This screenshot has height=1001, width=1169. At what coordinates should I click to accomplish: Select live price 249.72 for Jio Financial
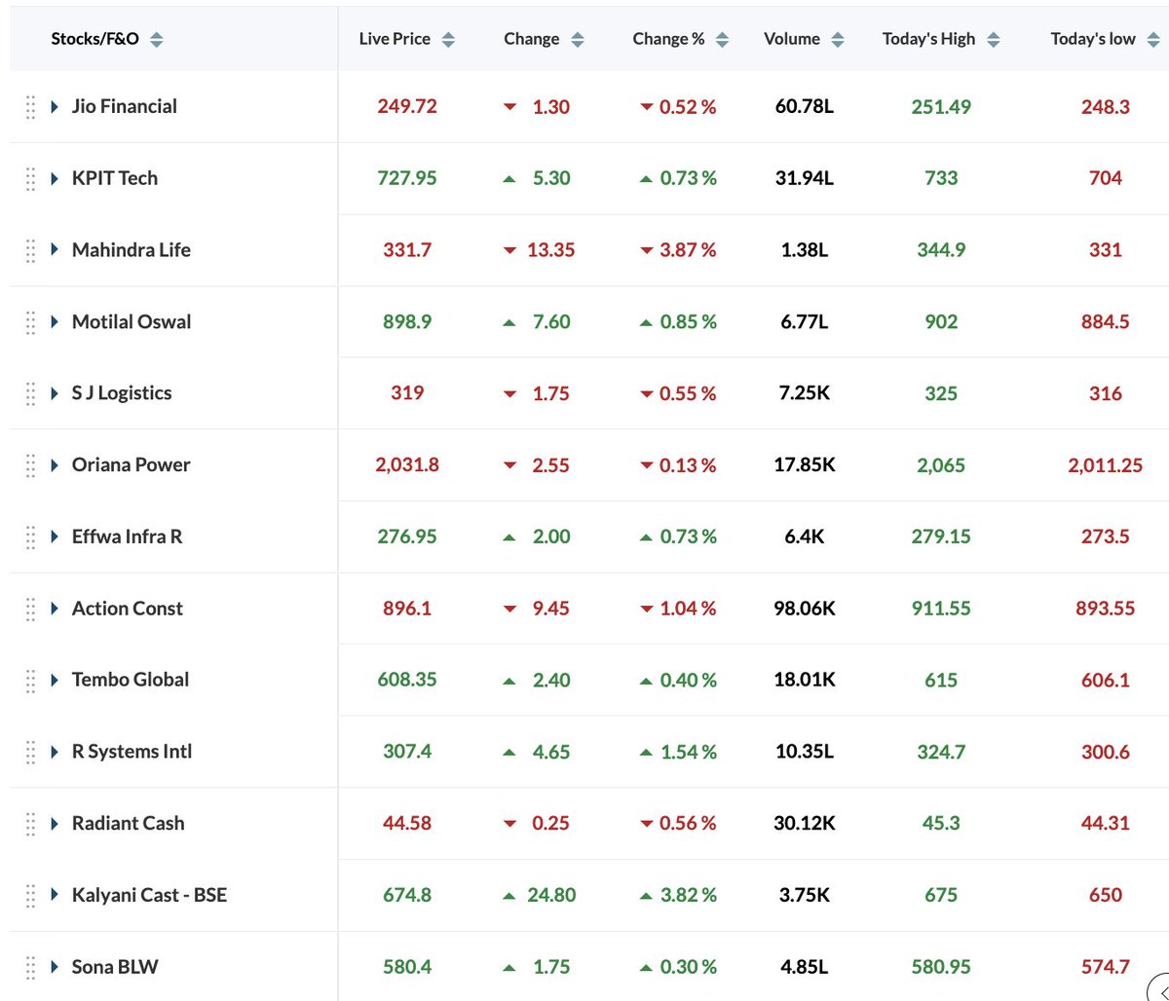407,106
